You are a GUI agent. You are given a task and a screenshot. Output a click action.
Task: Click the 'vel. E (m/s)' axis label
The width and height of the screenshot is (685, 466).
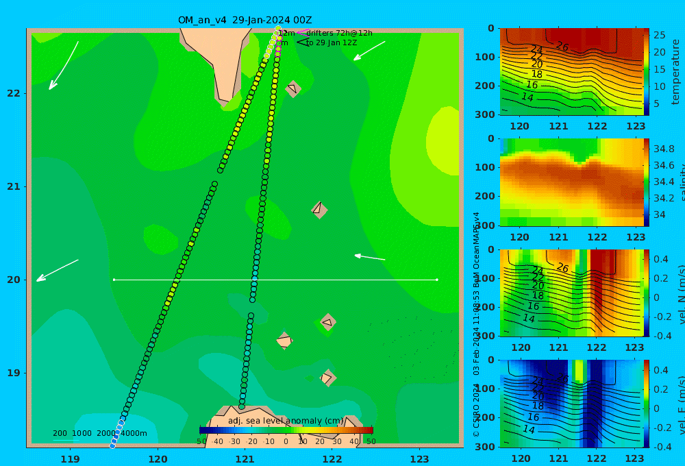point(681,405)
